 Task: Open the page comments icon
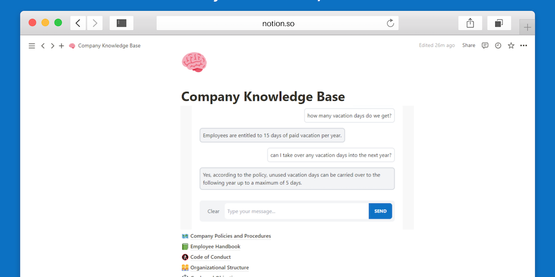[485, 45]
